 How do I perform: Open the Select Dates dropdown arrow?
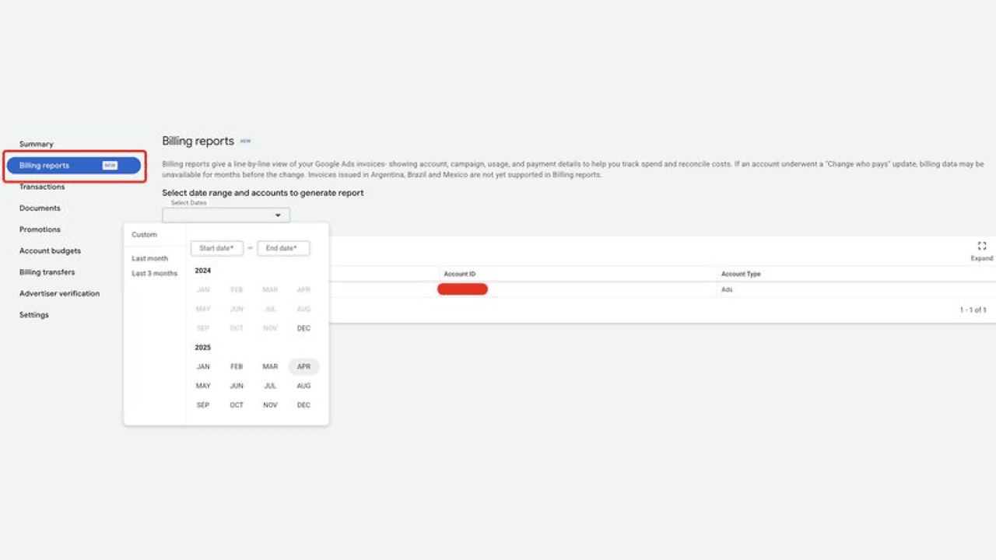coord(278,215)
